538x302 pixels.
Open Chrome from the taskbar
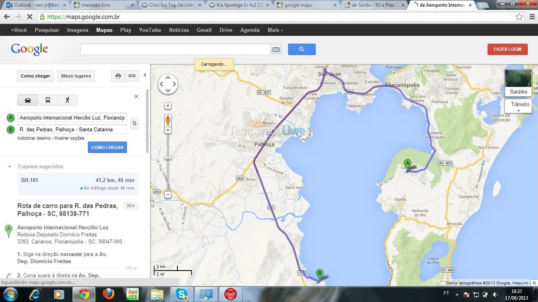[x=84, y=294]
